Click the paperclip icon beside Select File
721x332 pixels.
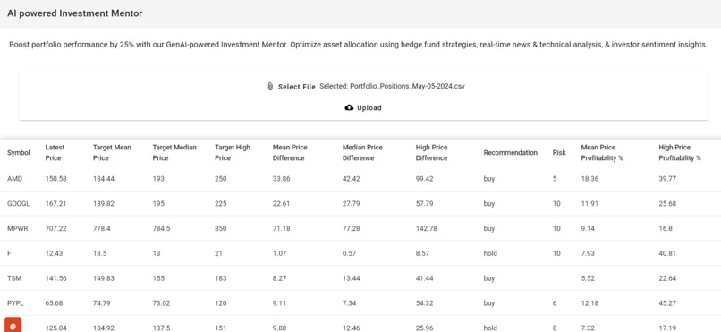pos(270,87)
